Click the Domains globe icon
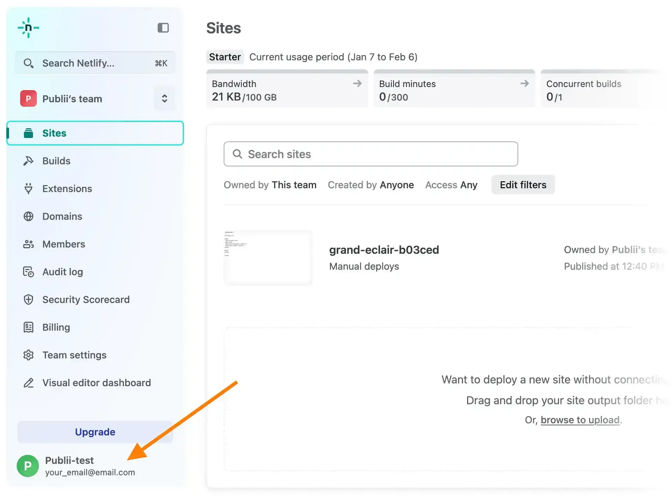Screen dimensions: 671x503 tap(28, 216)
